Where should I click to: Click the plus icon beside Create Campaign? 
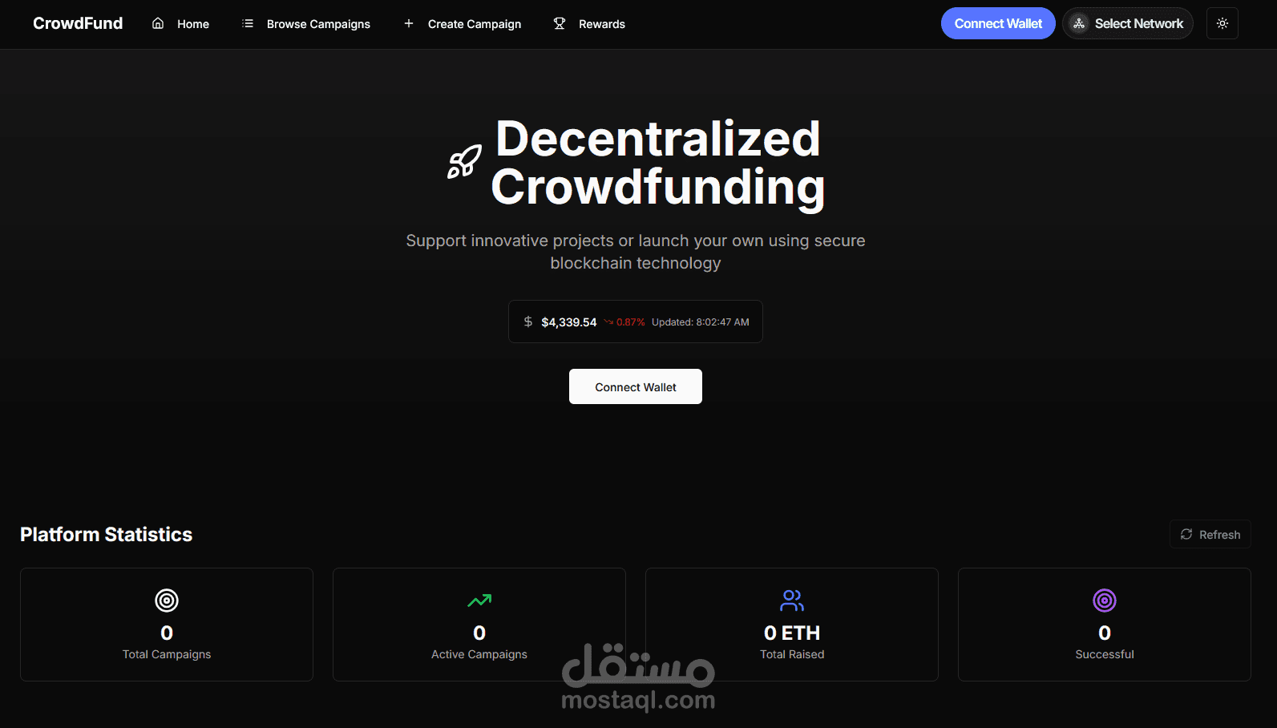409,23
